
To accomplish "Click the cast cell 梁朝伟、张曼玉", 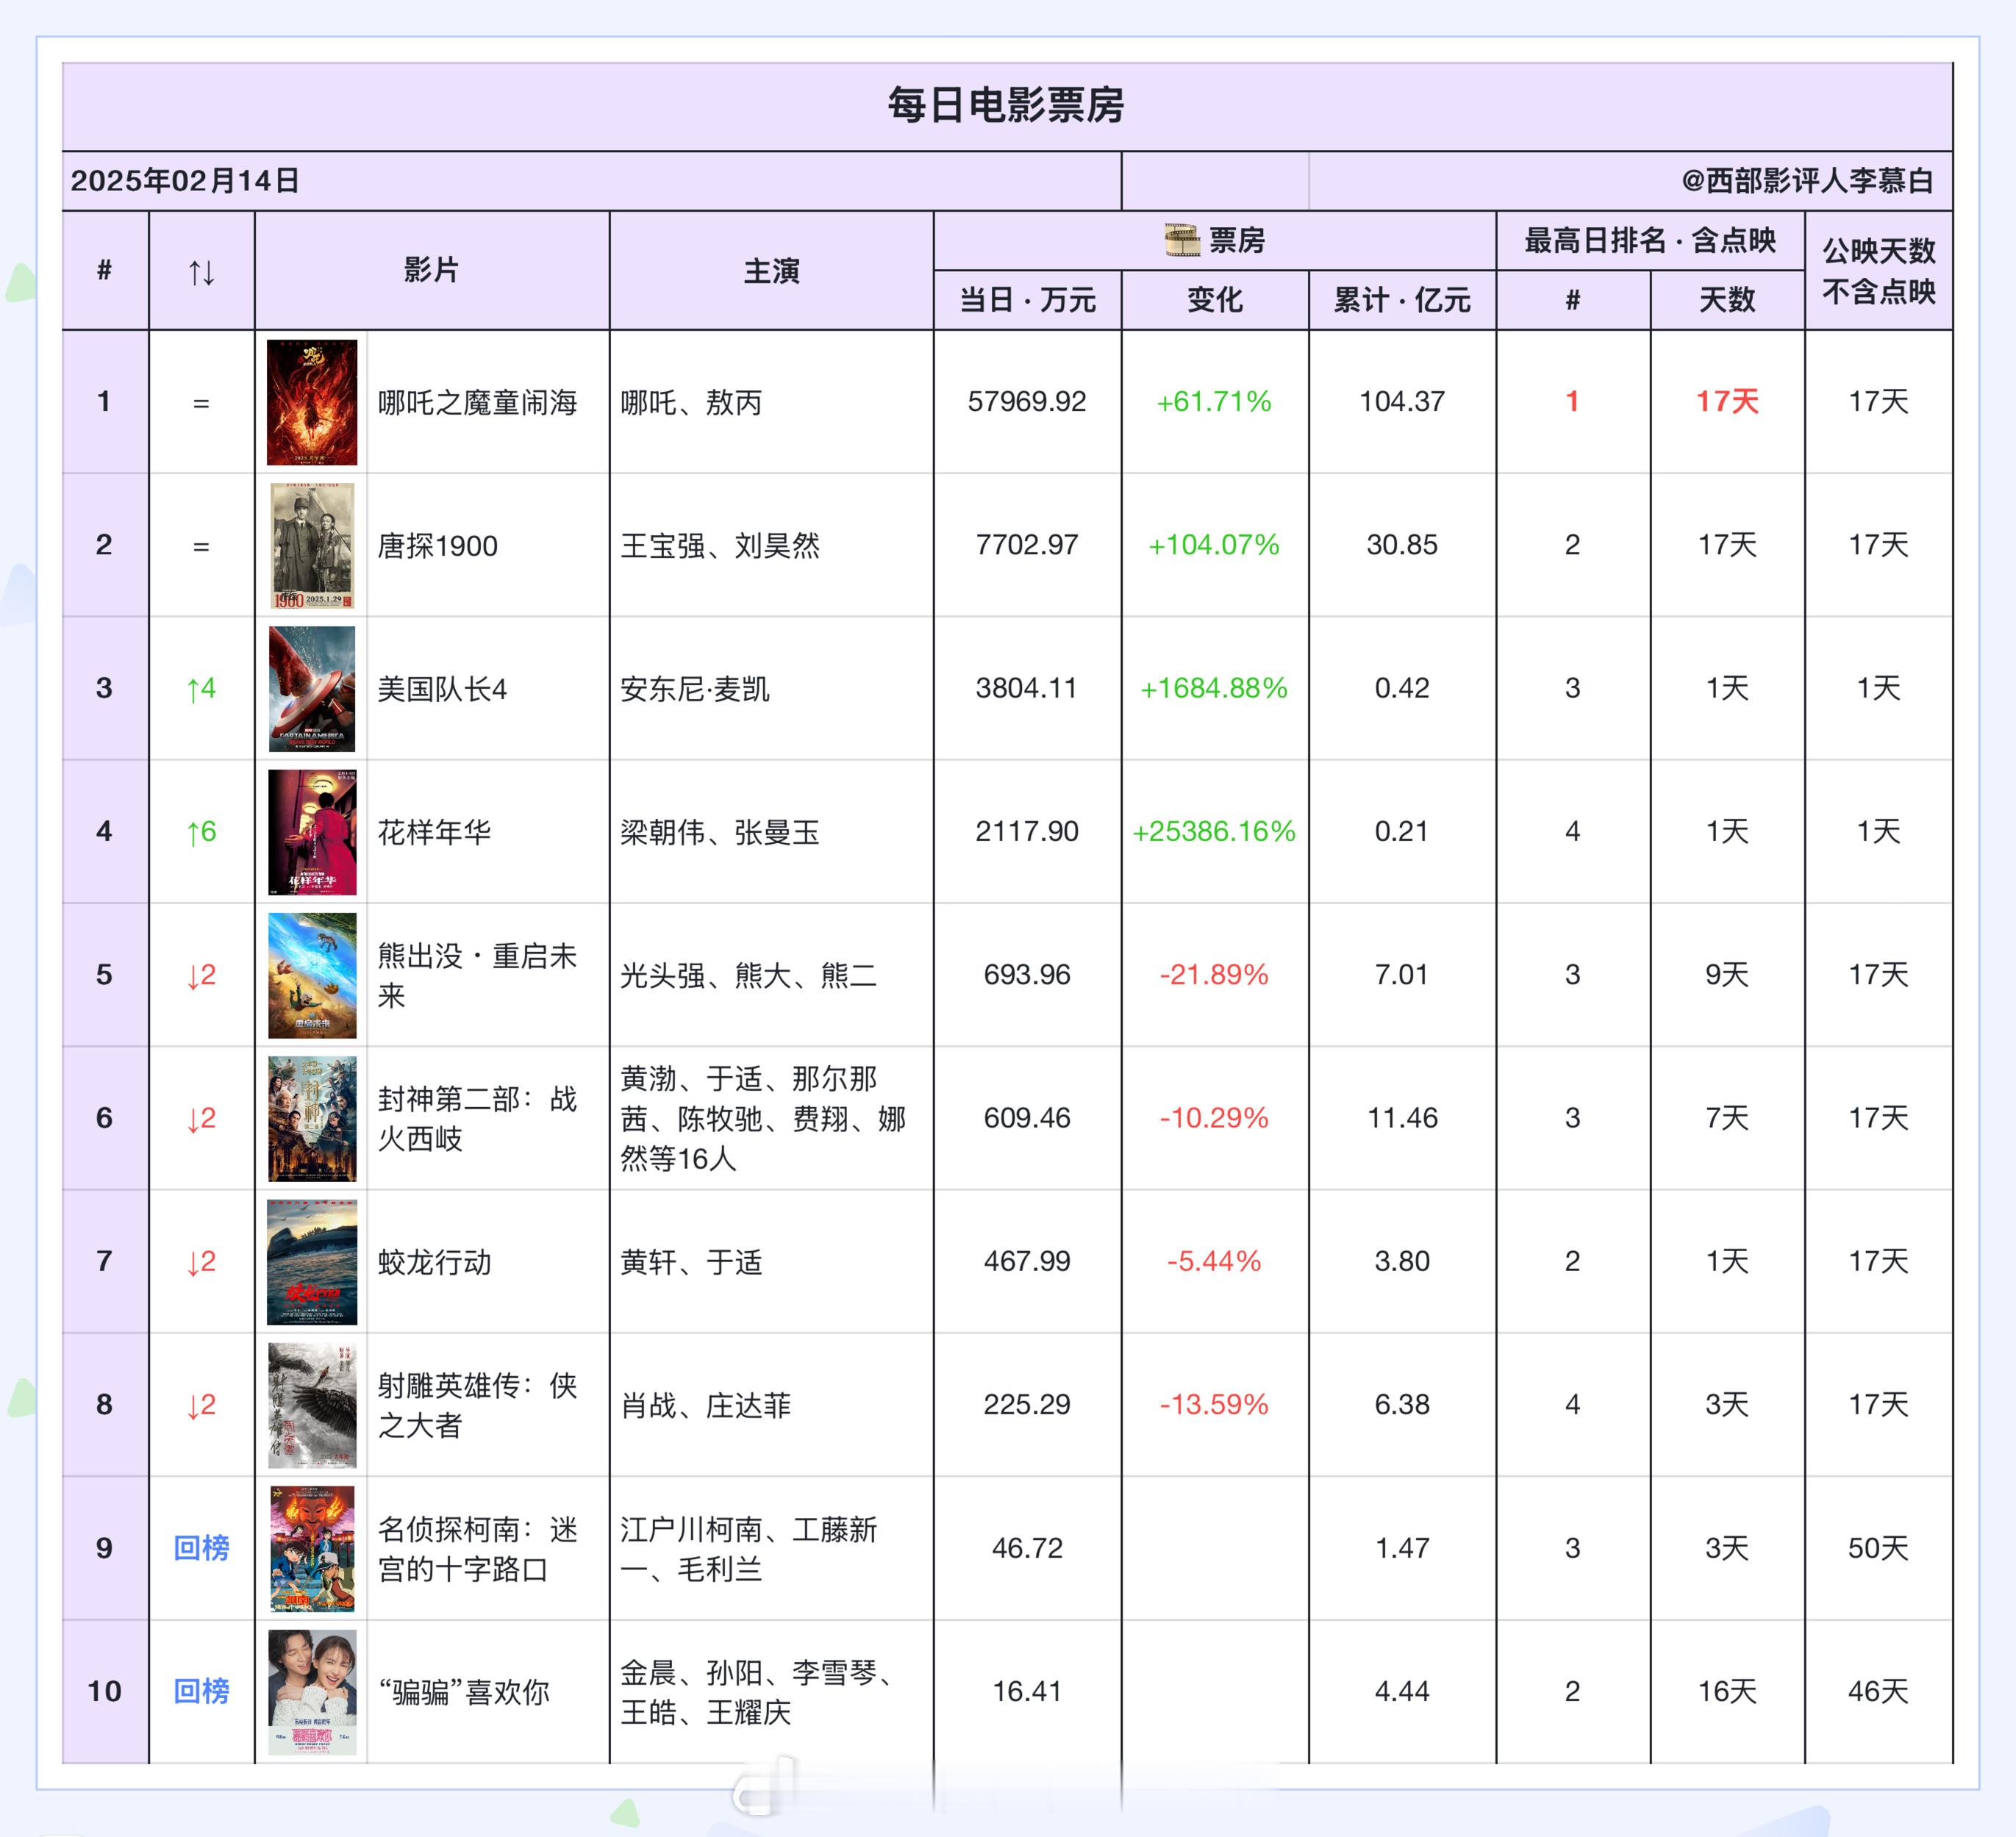I will tap(720, 832).
